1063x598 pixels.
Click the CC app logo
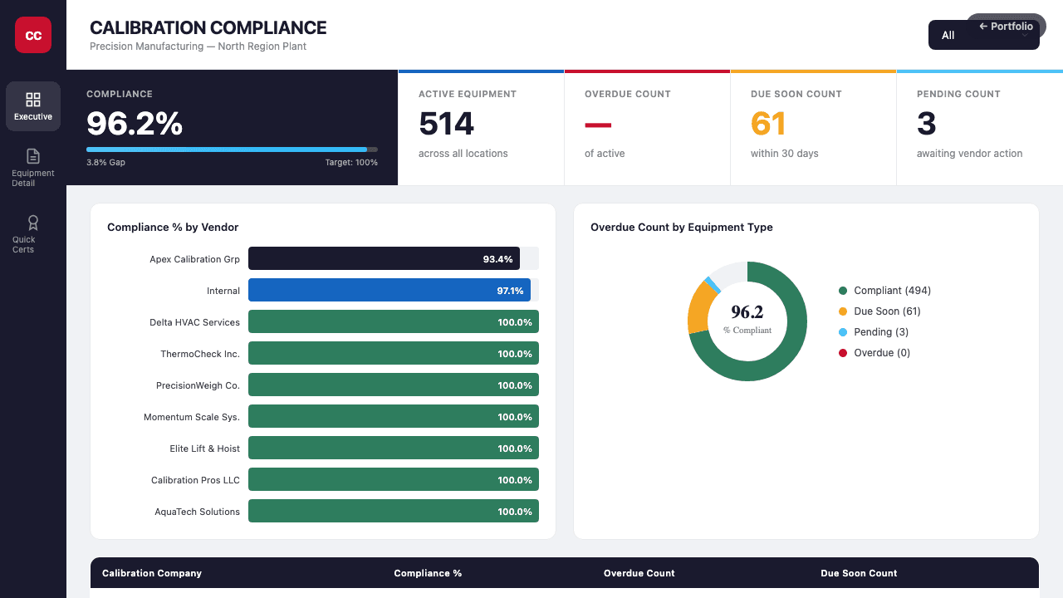[x=32, y=35]
